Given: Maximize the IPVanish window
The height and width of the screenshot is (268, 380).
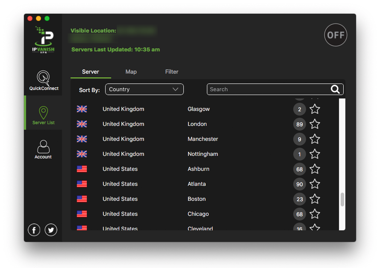Looking at the screenshot, I should point(47,18).
